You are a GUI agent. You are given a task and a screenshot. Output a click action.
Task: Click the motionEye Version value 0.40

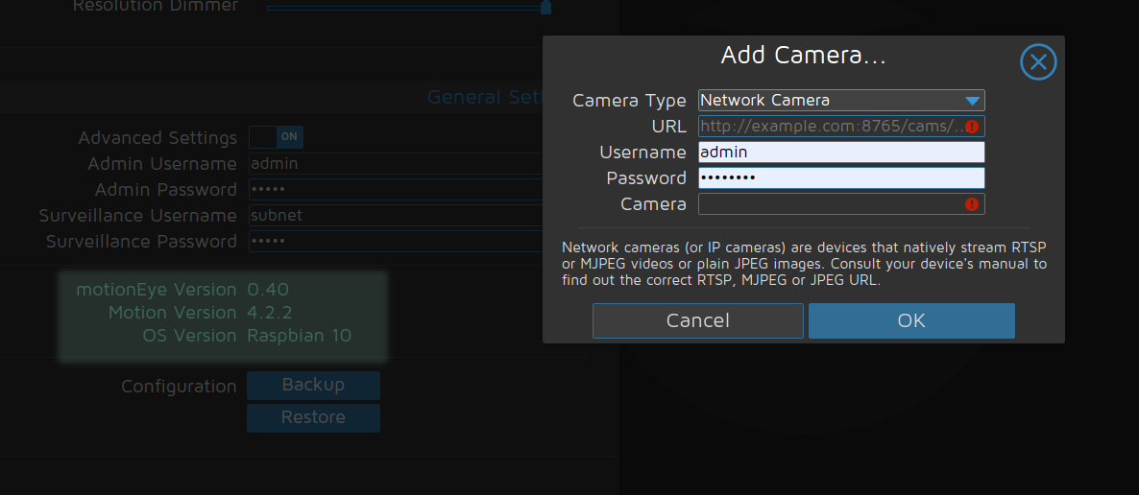pos(268,290)
